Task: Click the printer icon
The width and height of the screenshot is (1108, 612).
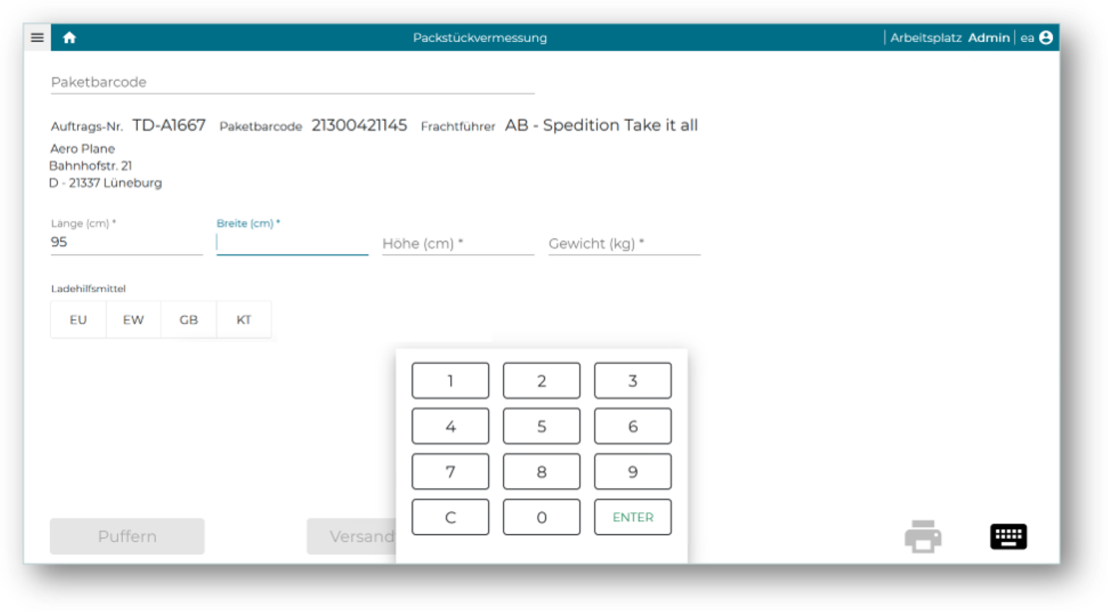Action: pyautogui.click(x=922, y=536)
